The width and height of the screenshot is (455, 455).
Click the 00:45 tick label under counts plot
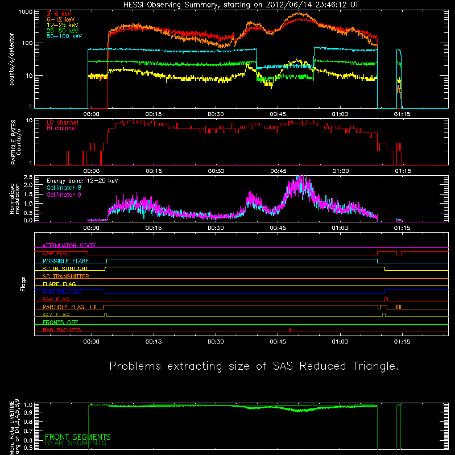point(278,114)
